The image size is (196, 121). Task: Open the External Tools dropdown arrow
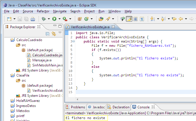tap(70, 19)
